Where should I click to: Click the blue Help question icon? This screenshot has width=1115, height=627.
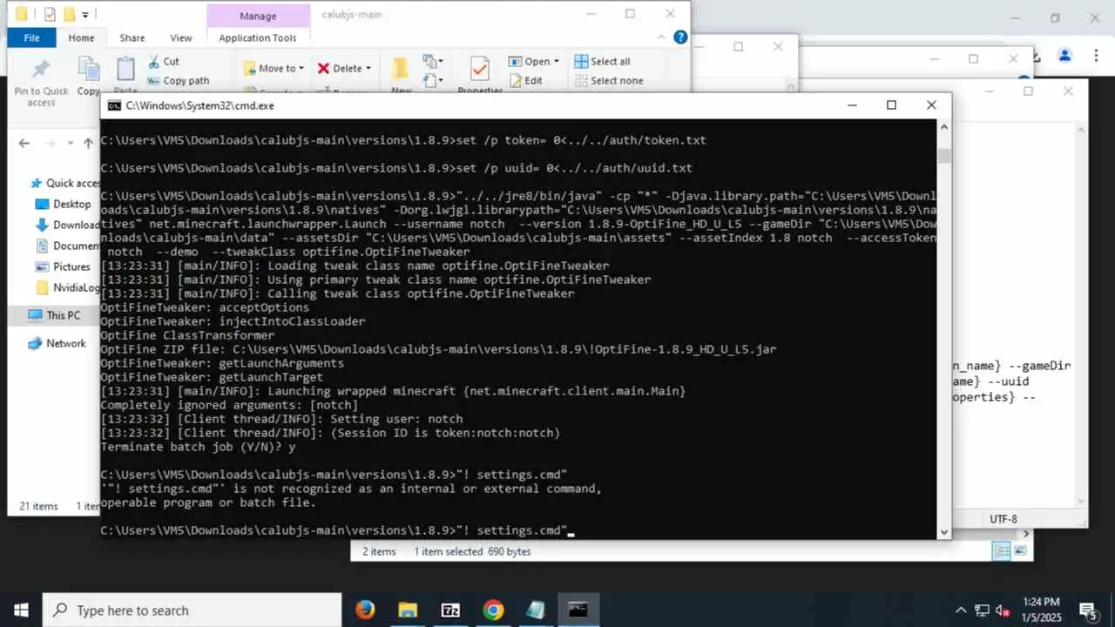coord(680,37)
